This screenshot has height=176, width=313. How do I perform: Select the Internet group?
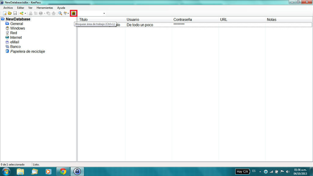(x=16, y=38)
